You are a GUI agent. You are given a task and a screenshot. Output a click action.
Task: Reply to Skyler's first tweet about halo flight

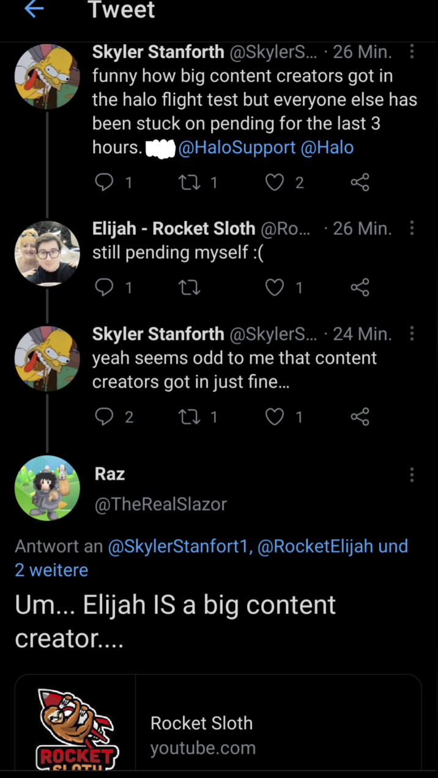pos(105,182)
